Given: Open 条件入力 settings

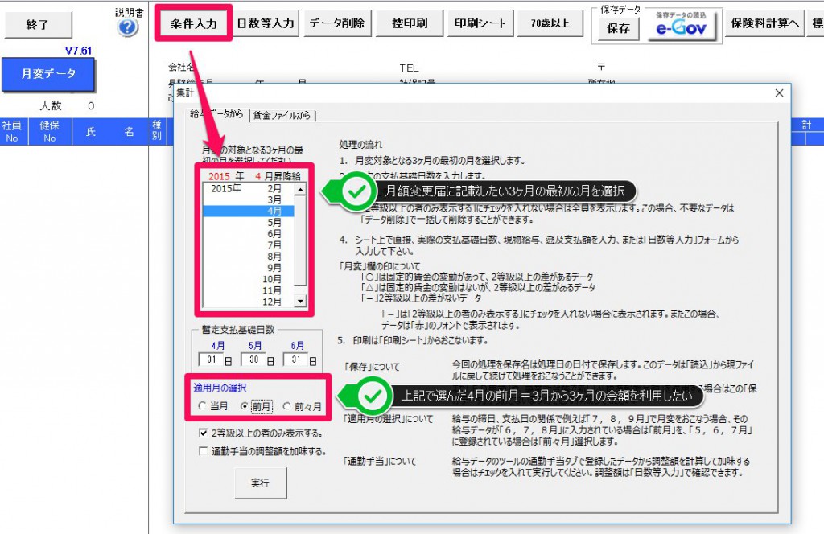Looking at the screenshot, I should (x=193, y=23).
